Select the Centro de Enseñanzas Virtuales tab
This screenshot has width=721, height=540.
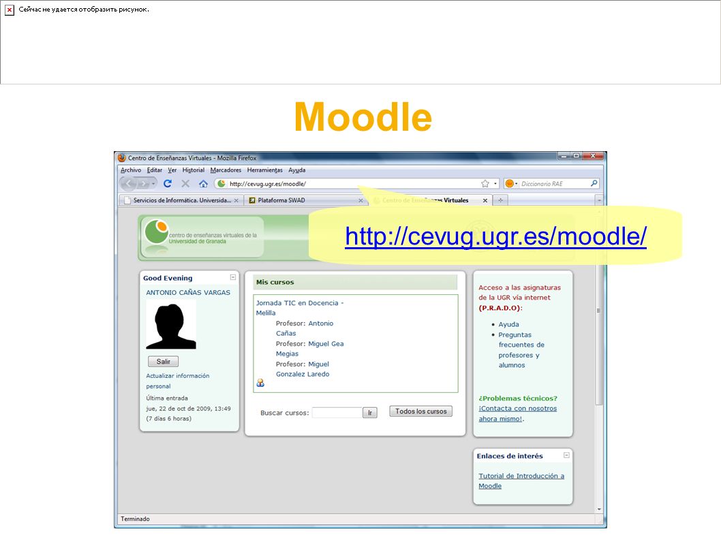tap(430, 200)
